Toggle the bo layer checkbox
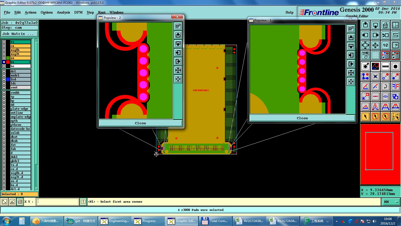The height and width of the screenshot is (226, 401). (x=4, y=66)
